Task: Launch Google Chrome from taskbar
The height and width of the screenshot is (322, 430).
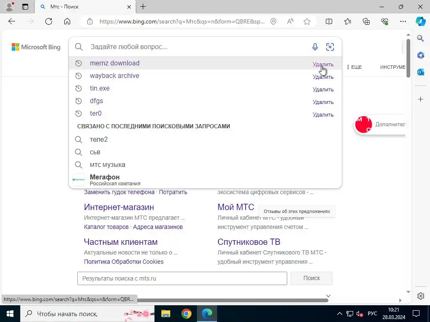Action: click(x=186, y=314)
